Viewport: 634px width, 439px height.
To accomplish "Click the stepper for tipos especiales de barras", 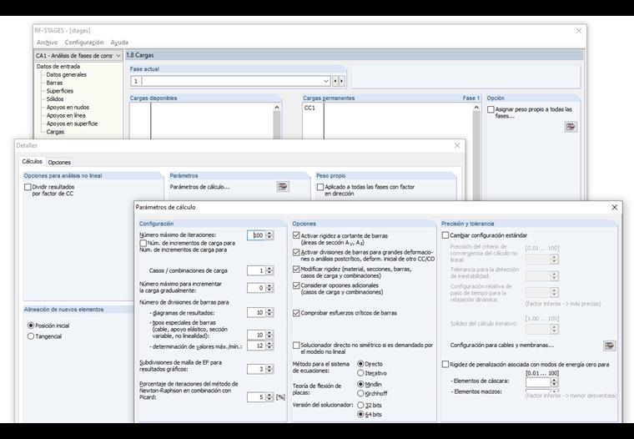I will [x=269, y=335].
